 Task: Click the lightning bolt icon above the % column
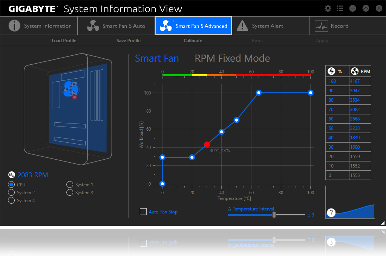[332, 71]
